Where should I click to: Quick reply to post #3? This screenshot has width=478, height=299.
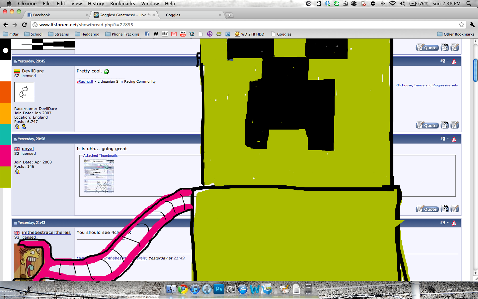[455, 209]
